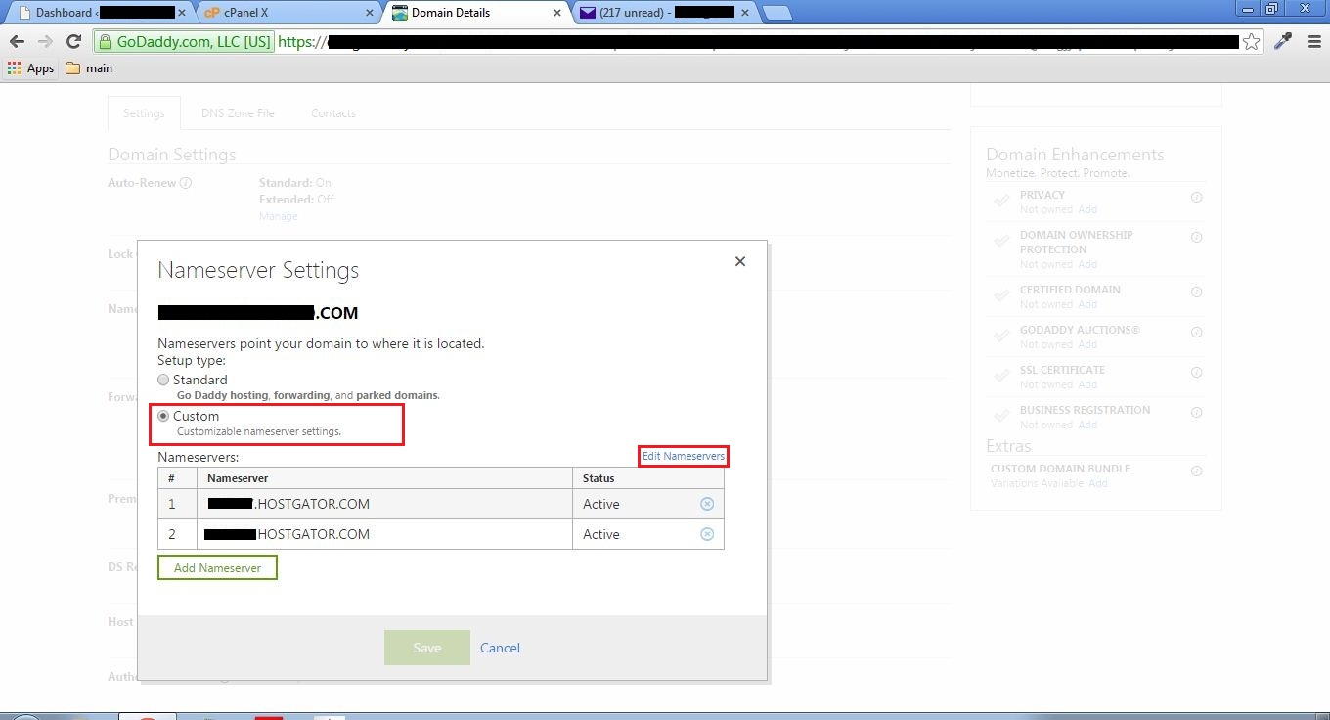This screenshot has height=720, width=1330.
Task: Click the Status column header
Action: coord(648,478)
